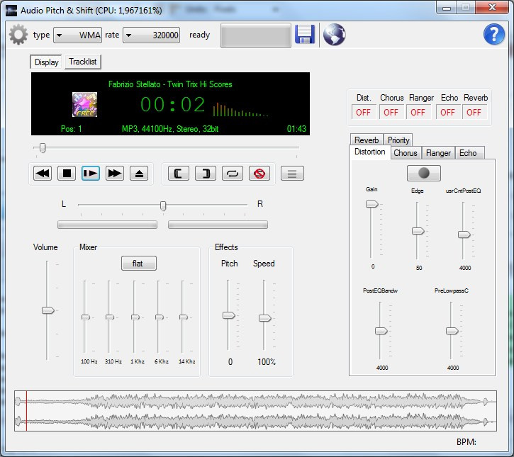Click the BPM: label
This screenshot has height=457, width=514.
pyautogui.click(x=466, y=442)
